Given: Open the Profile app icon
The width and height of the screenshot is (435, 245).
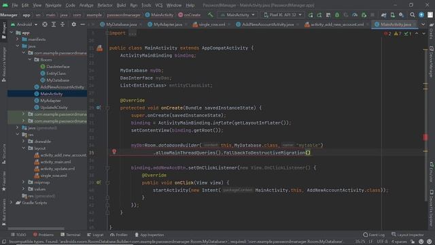Looking at the screenshot, I should [x=355, y=15].
